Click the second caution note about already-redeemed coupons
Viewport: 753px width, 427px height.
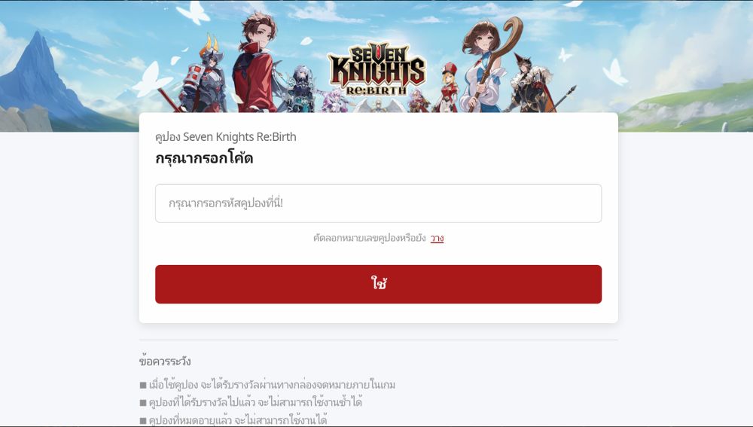coord(251,402)
